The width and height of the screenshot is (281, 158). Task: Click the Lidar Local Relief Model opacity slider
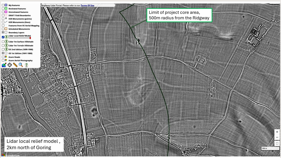(19, 38)
